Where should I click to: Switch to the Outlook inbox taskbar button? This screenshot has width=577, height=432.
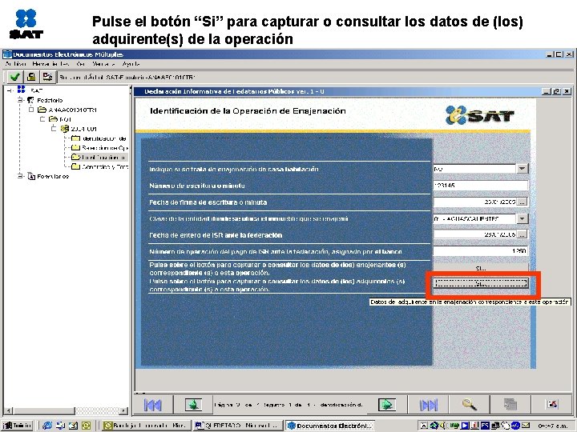[146, 426]
